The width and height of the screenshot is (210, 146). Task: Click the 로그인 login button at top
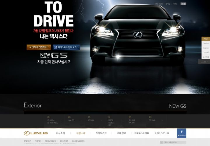click(183, 4)
